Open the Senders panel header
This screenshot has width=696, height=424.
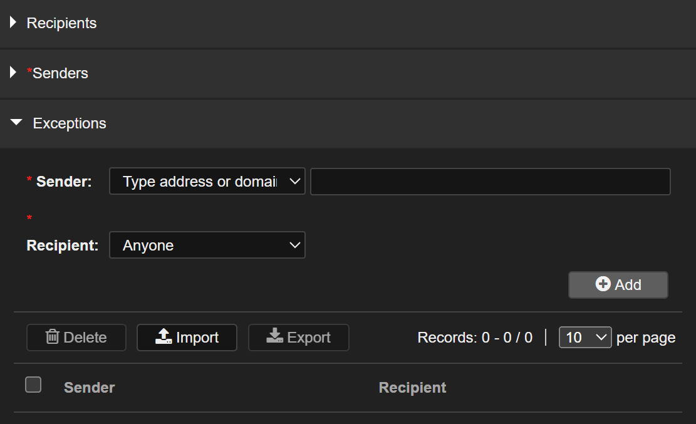point(60,73)
